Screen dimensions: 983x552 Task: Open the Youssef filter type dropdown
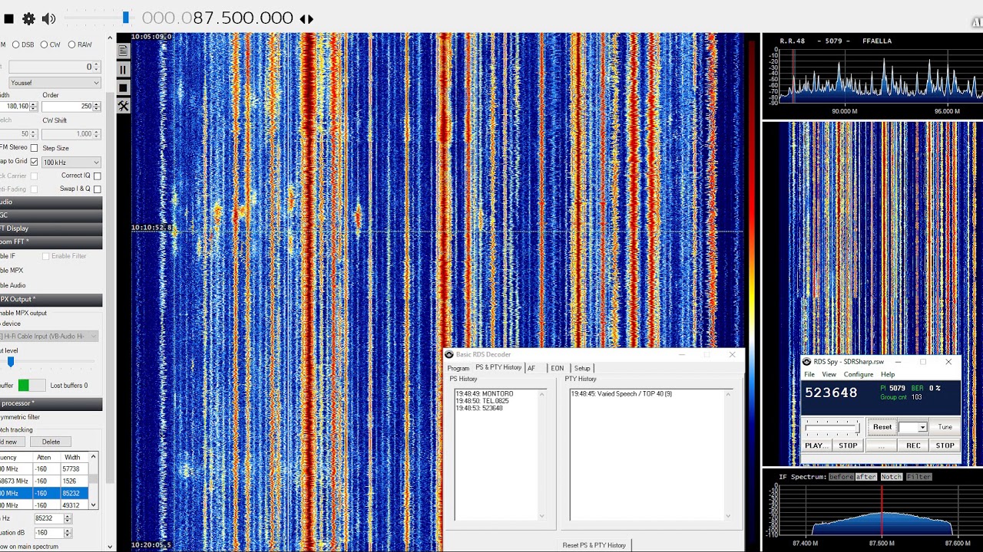(x=55, y=83)
